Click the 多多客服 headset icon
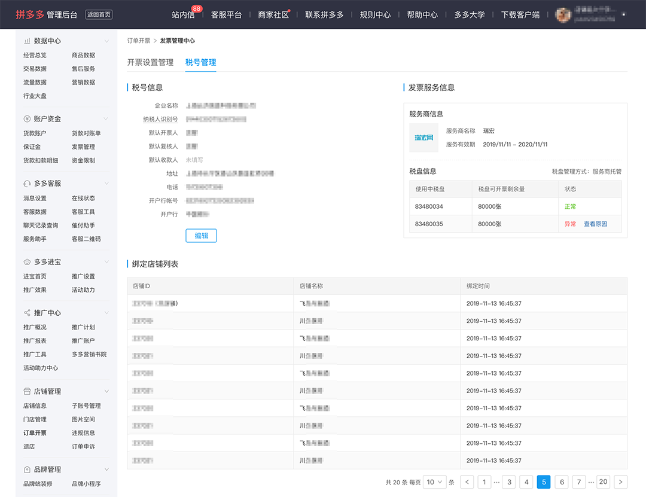The width and height of the screenshot is (646, 497). (x=27, y=184)
